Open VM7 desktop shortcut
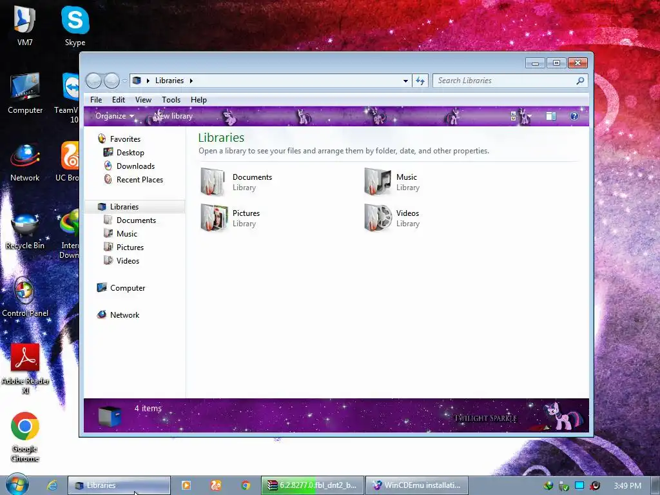 pyautogui.click(x=25, y=26)
